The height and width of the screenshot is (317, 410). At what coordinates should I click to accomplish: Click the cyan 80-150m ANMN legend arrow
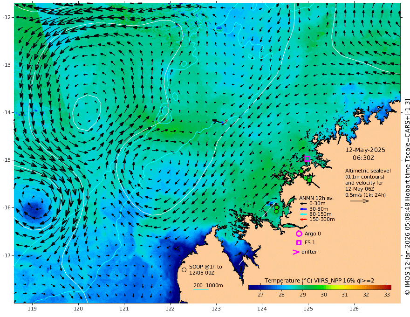(x=303, y=214)
